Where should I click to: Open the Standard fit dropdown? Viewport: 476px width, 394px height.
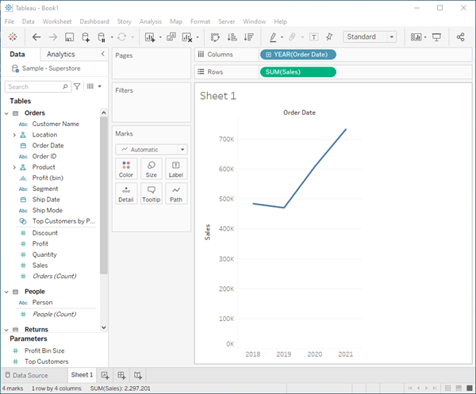tap(370, 36)
